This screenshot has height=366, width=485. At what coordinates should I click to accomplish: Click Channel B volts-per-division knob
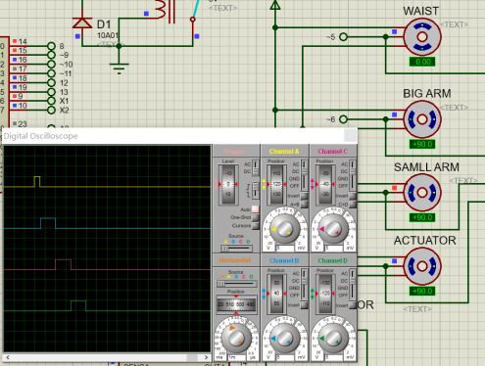pos(284,339)
